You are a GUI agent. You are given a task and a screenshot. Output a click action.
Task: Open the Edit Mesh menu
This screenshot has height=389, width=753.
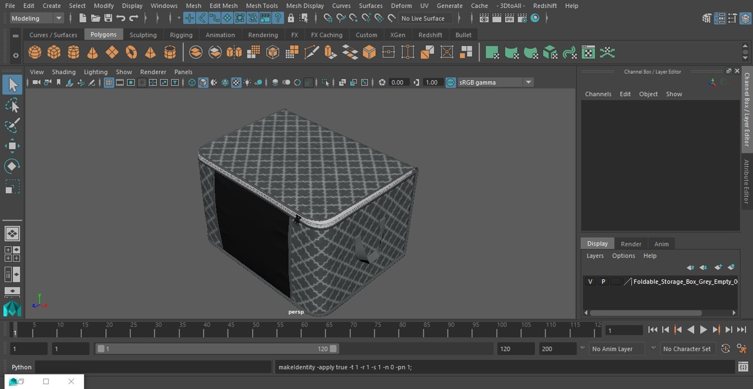click(x=224, y=5)
